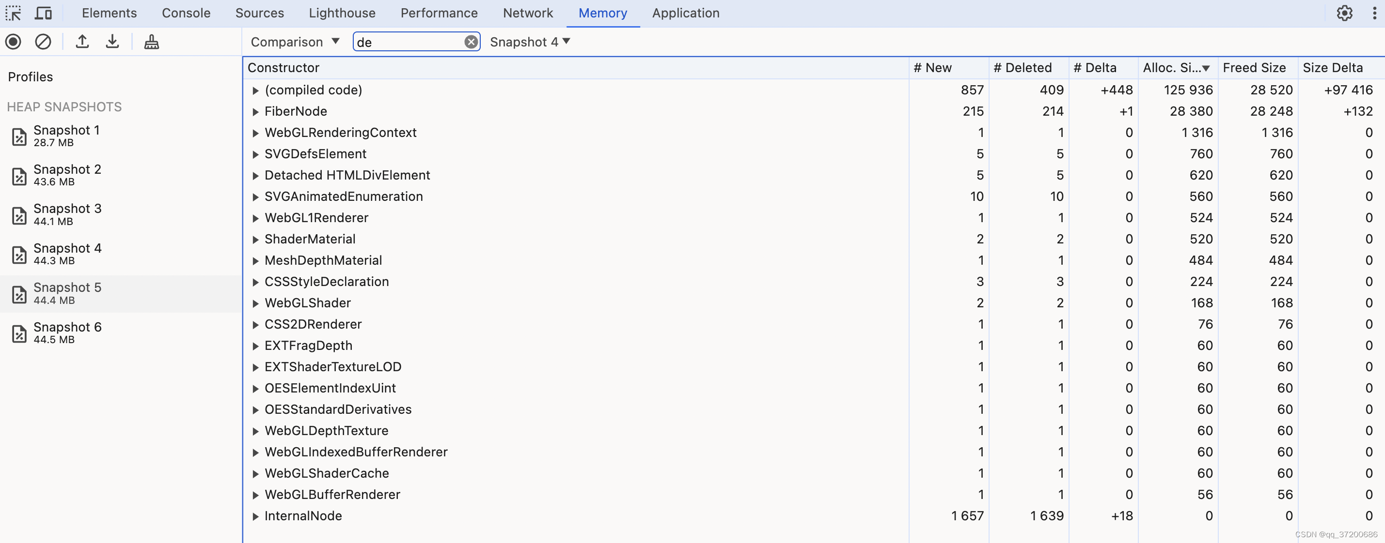Open the Comparison view dropdown
Screen dimensions: 1385x543
[x=295, y=42]
